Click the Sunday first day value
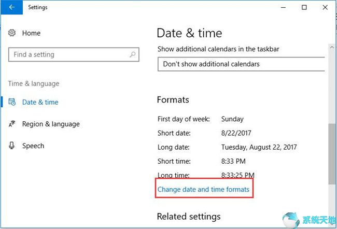 tap(232, 119)
